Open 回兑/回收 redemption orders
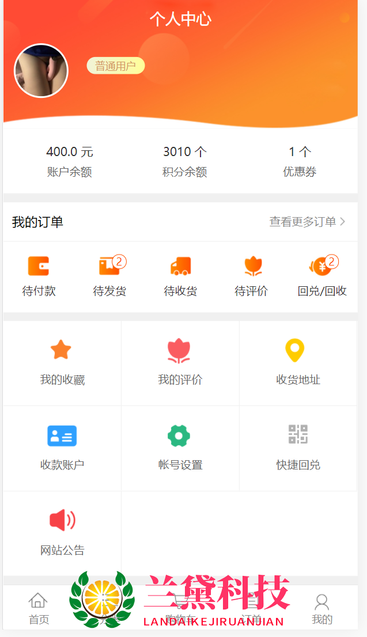The width and height of the screenshot is (367, 637). click(322, 267)
